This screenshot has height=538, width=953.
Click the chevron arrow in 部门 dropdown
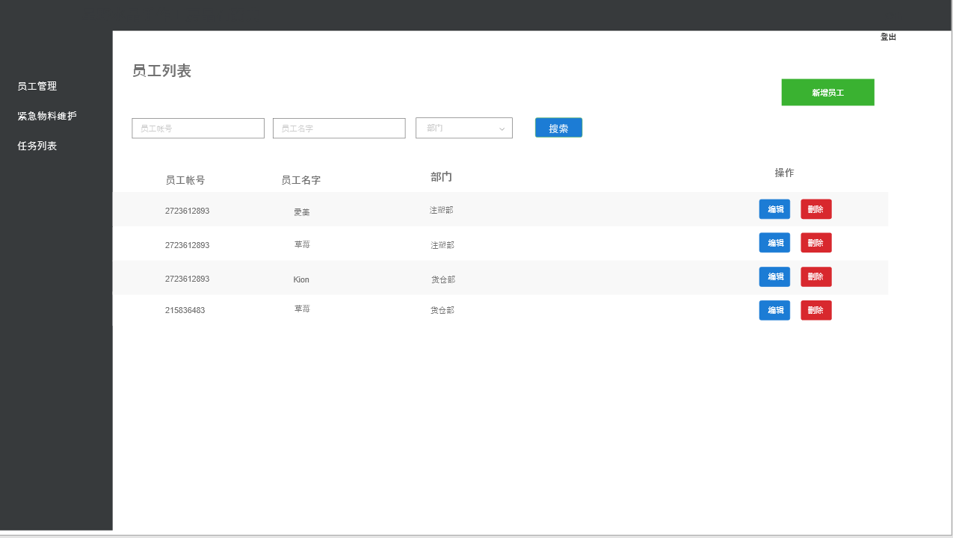(502, 129)
